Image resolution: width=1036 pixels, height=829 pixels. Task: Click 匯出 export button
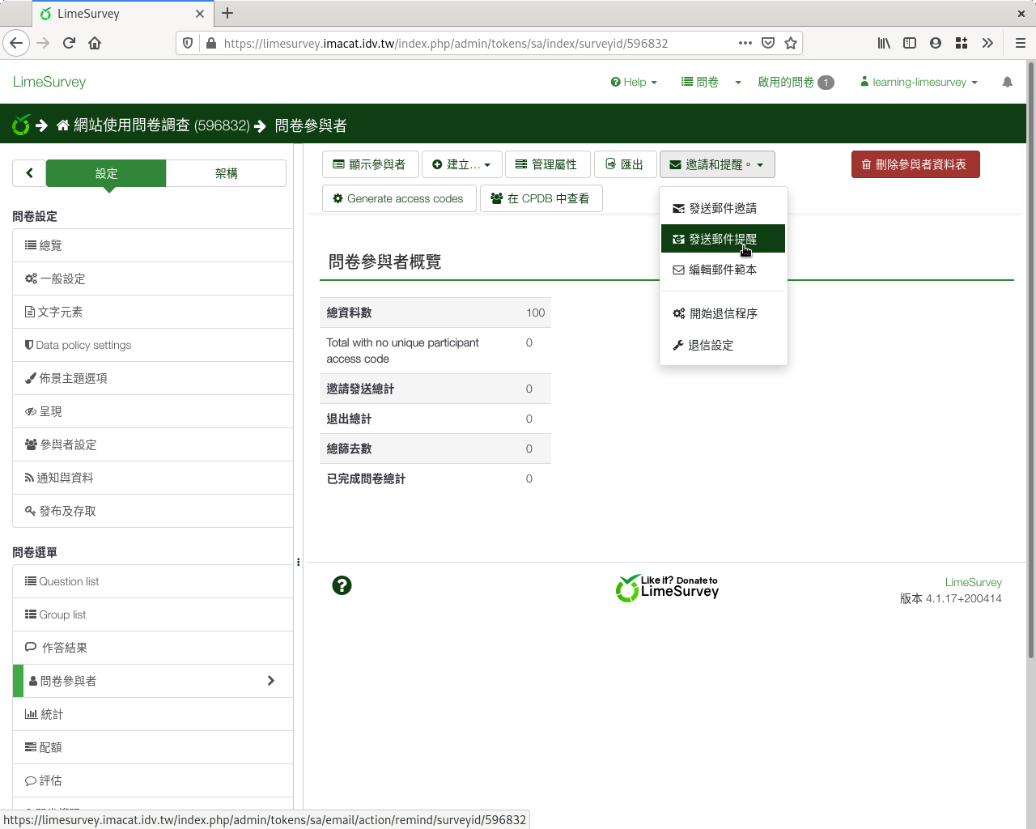point(625,164)
